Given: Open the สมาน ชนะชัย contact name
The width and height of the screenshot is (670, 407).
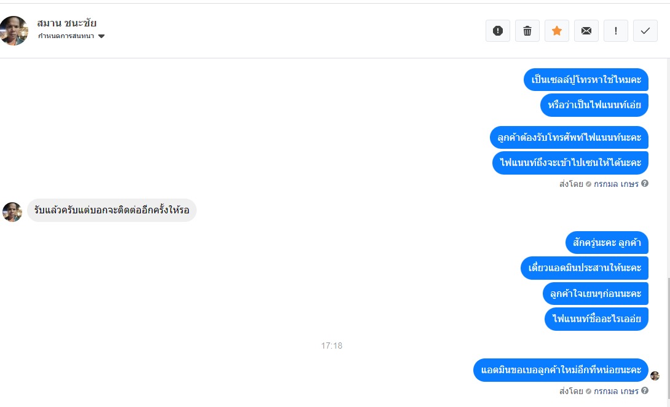Looking at the screenshot, I should 66,23.
